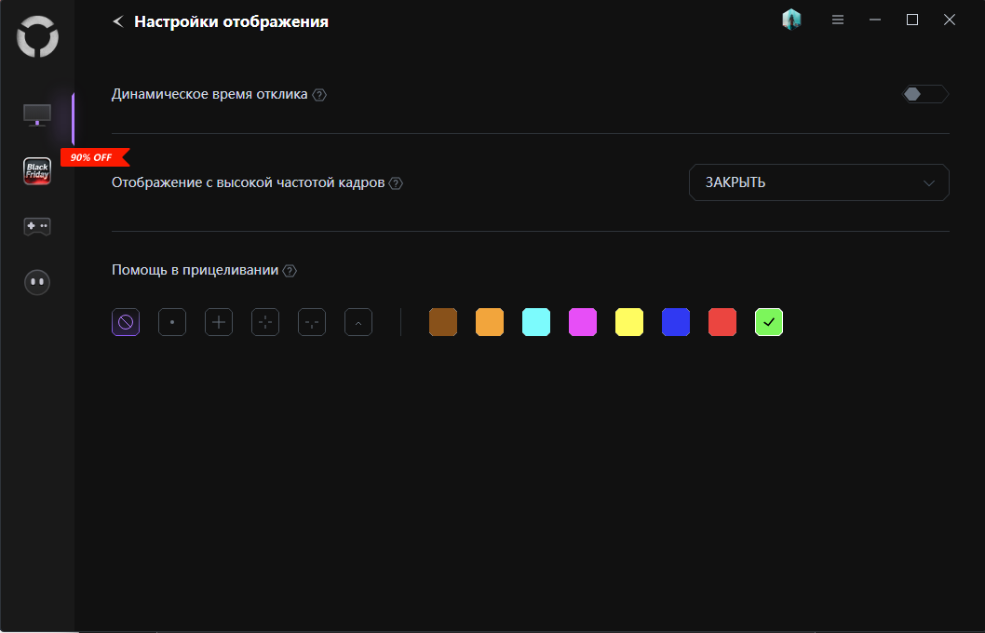Image resolution: width=985 pixels, height=633 pixels.
Task: Open the user profile avatar
Action: click(x=791, y=20)
